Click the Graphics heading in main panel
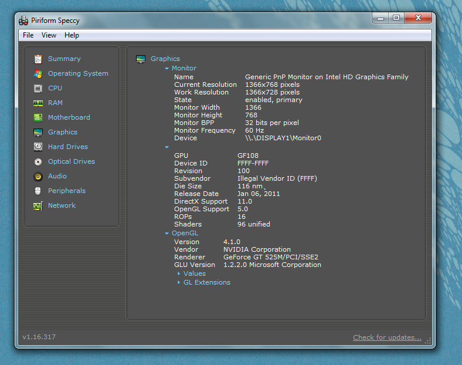 pos(165,59)
